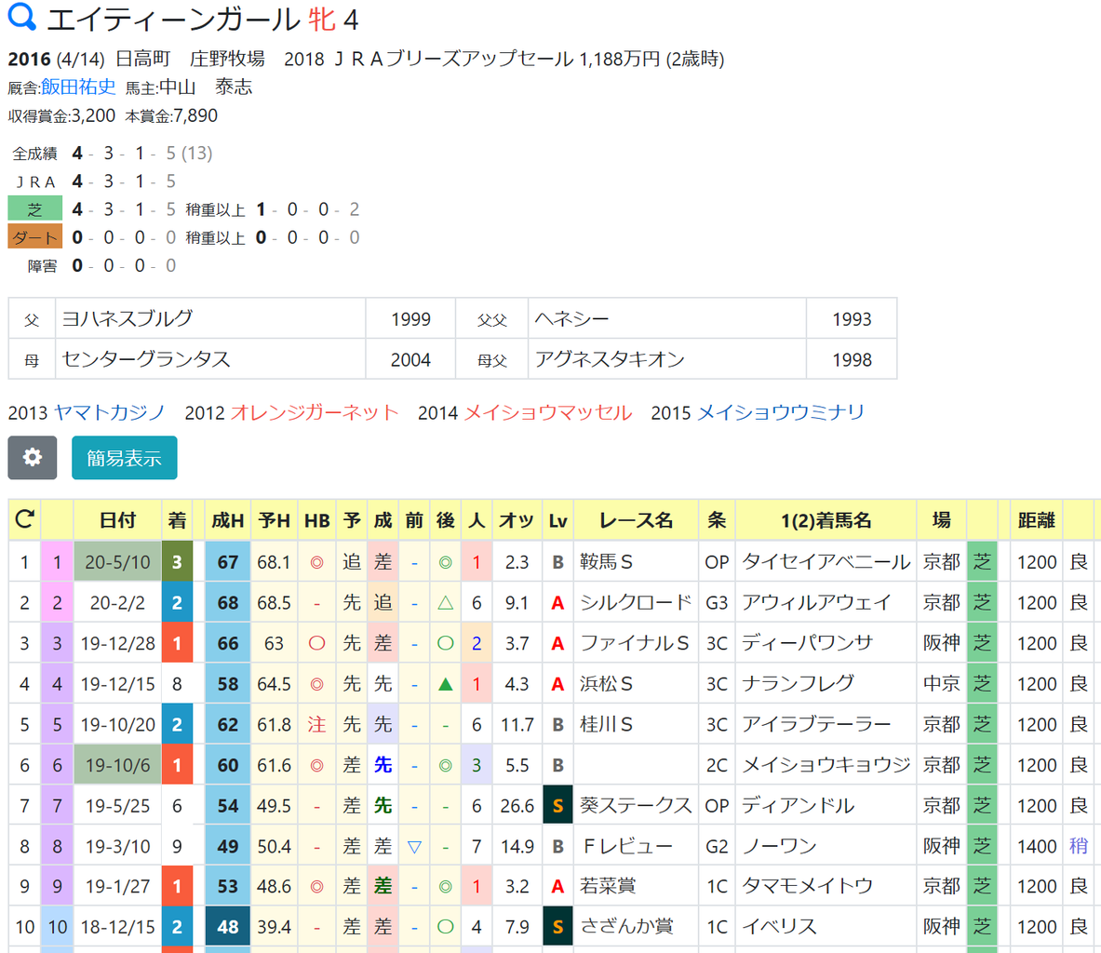Click winner name タイセイアベニール
1101x953 pixels.
click(x=826, y=562)
